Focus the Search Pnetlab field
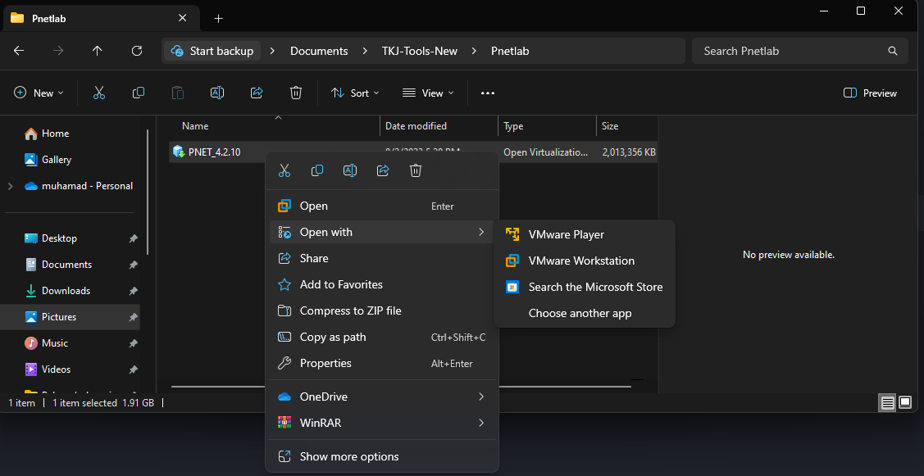 coord(799,51)
